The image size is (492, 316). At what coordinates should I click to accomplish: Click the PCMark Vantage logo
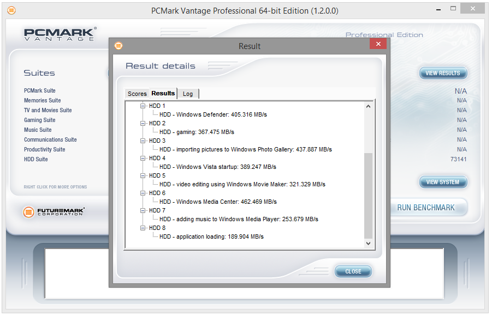pyautogui.click(x=61, y=34)
